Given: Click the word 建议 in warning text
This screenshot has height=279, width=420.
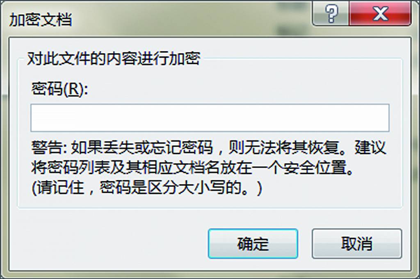Looking at the screenshot, I should click(370, 148).
